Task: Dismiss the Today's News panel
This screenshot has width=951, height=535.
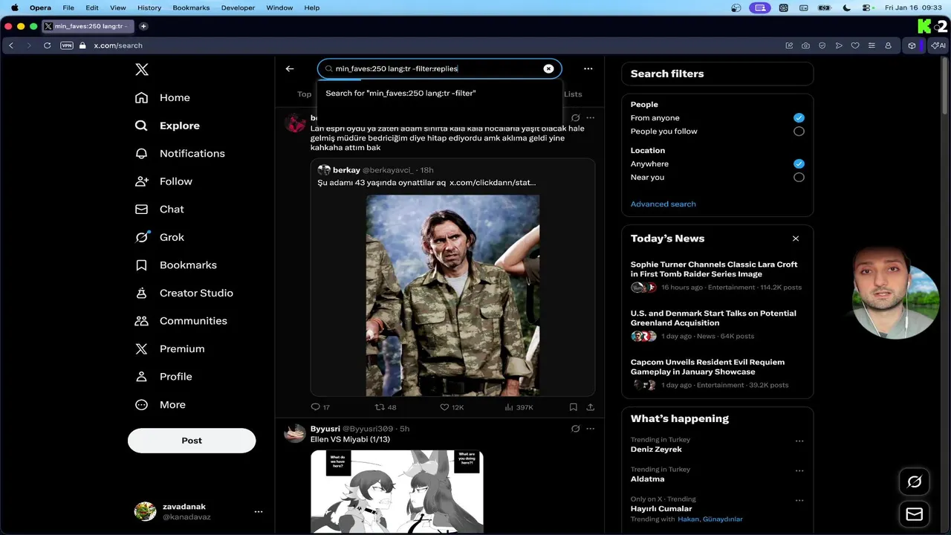Action: (x=796, y=239)
